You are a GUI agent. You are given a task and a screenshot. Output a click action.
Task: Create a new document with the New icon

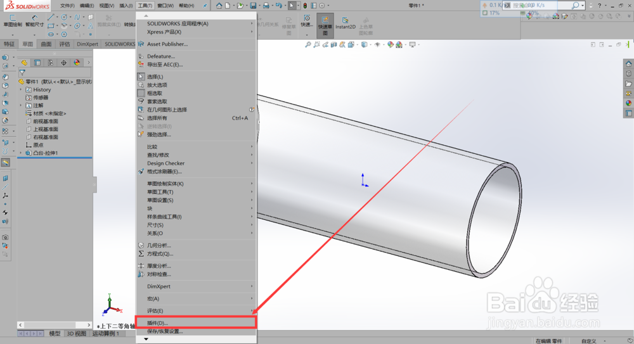click(228, 6)
